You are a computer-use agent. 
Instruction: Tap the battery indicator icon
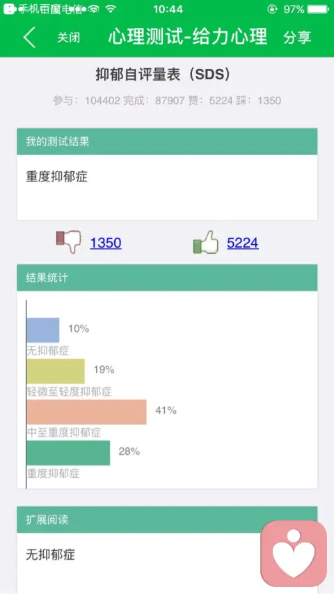pyautogui.click(x=318, y=9)
